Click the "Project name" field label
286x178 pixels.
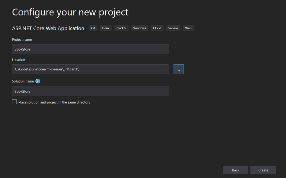pos(22,40)
